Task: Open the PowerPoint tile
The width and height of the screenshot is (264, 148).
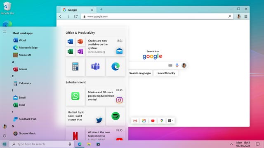Action: (80, 42)
